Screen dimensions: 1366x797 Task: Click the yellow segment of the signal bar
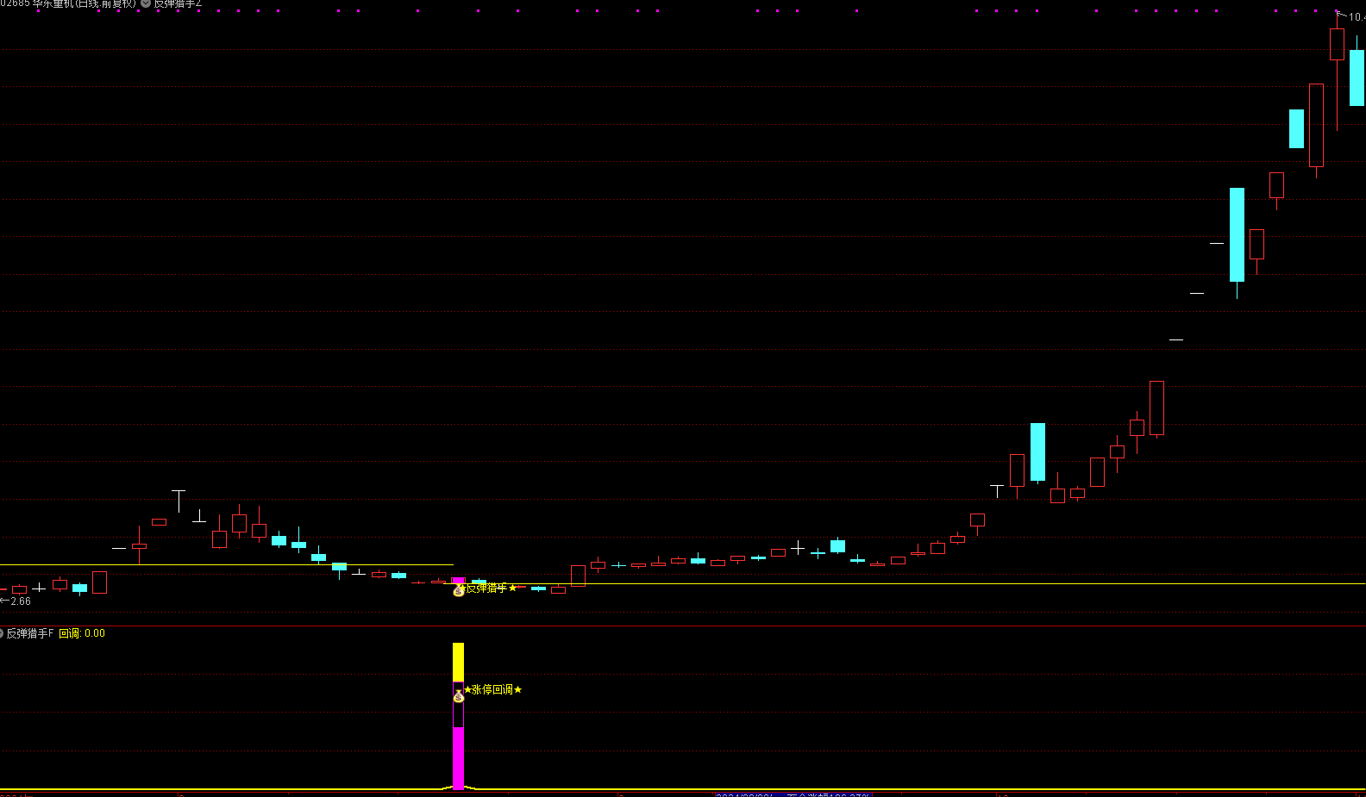(x=458, y=663)
